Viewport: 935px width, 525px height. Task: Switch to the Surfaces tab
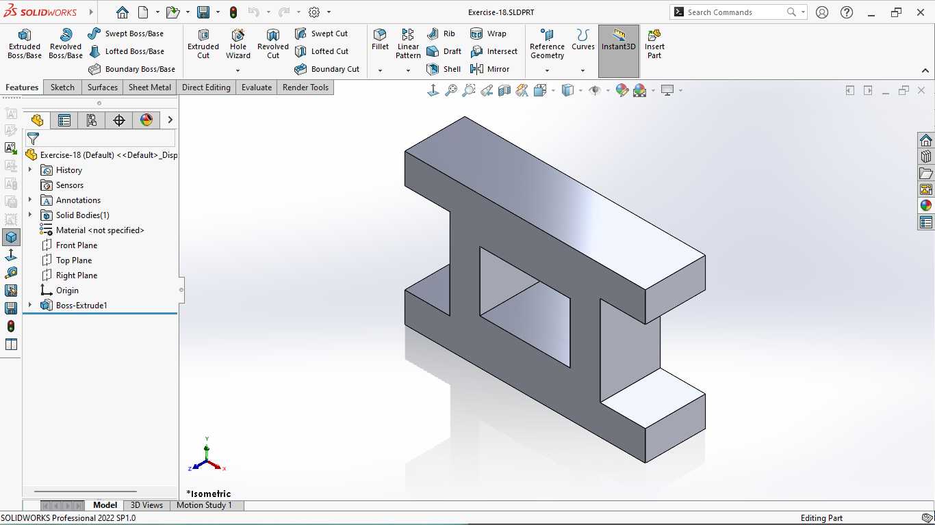click(103, 87)
